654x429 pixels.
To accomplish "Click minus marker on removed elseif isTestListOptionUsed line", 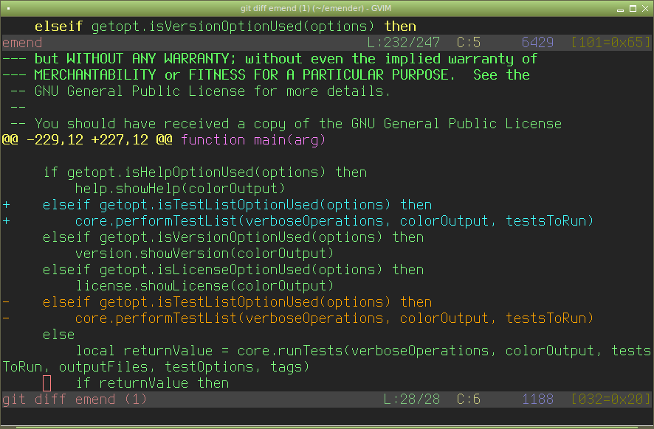I will pos(6,302).
